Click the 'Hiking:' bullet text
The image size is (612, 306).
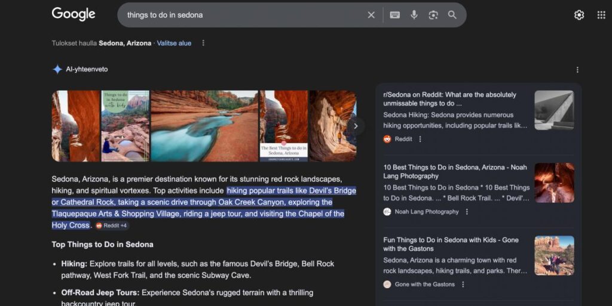(74, 264)
